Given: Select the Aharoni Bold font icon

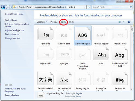Looking at the screenshot, I should 64,33.
